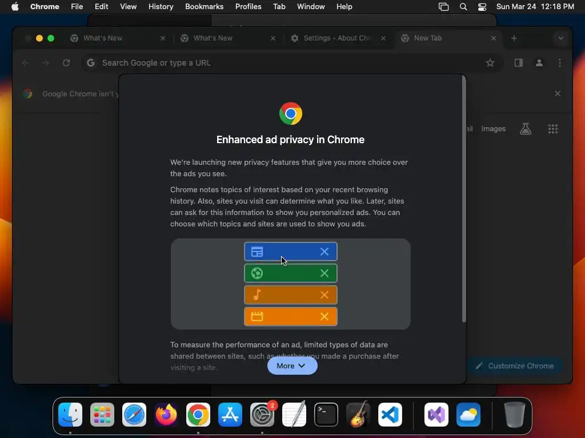Reload the page
The height and width of the screenshot is (438, 585).
[66, 63]
